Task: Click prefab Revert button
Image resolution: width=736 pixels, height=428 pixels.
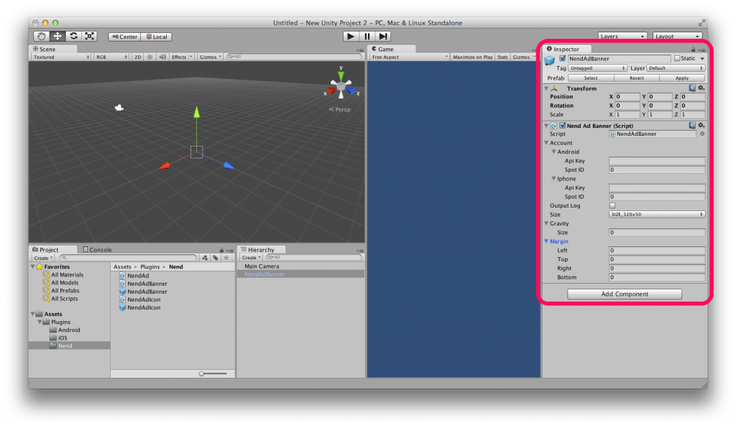Action: pos(637,78)
